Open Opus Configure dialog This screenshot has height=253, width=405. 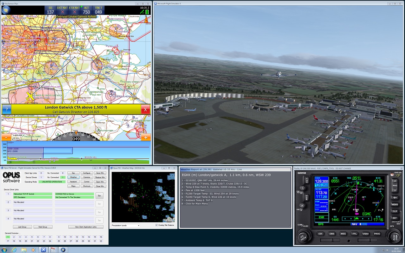(87, 173)
